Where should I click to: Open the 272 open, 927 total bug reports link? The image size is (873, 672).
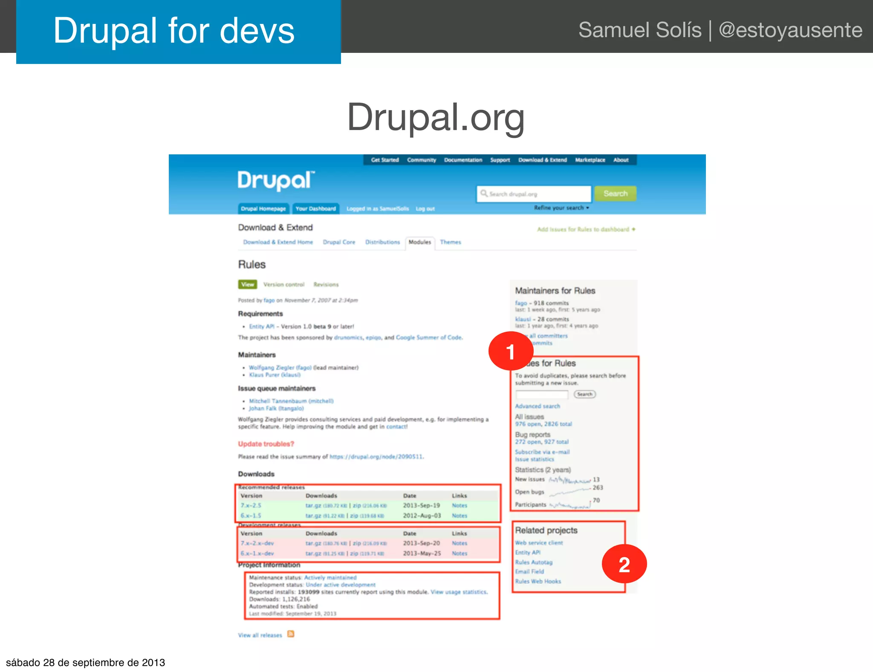[542, 442]
